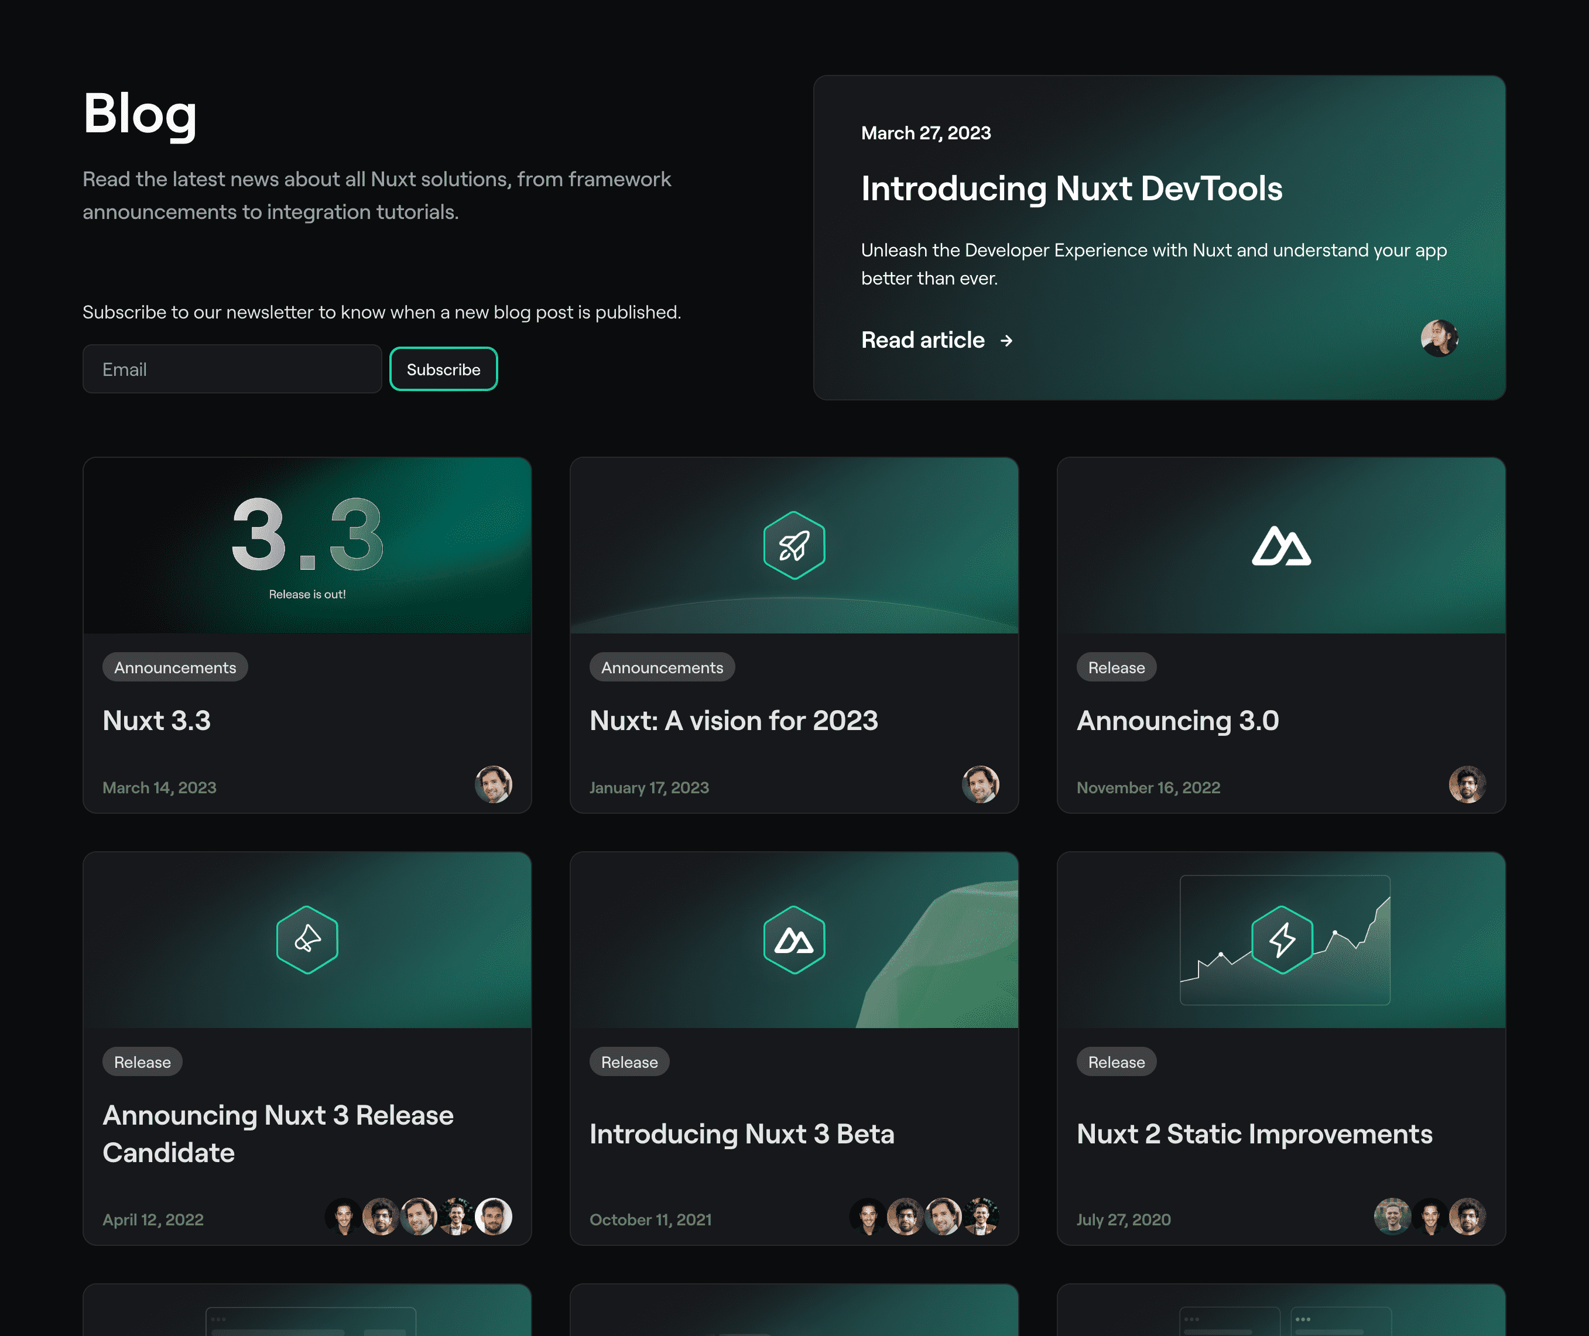
Task: Open the Nuxt: A vision for 2023 post
Action: [734, 720]
